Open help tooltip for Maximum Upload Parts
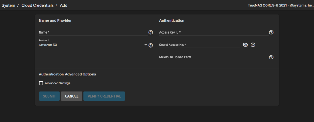Image resolution: width=314 pixels, height=122 pixels. pos(271,57)
